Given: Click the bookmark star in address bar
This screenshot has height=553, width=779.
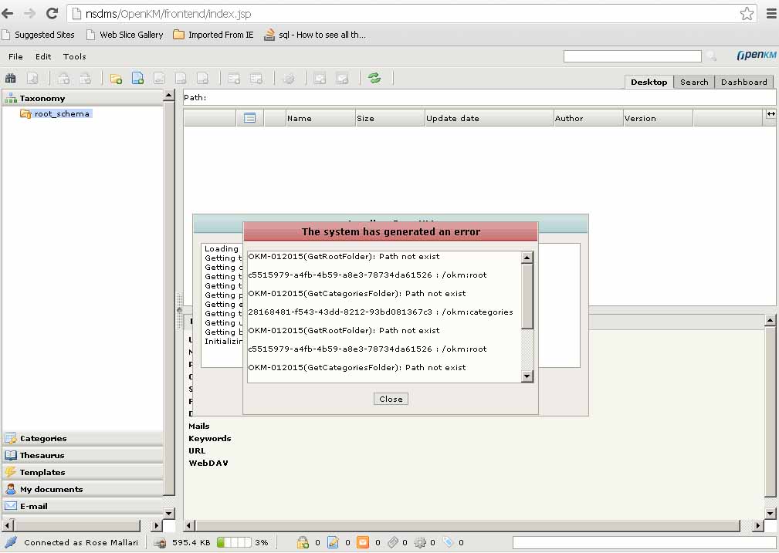Looking at the screenshot, I should [x=747, y=14].
